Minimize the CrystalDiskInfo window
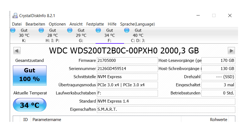The image size is (241, 127). pyautogui.click(x=198, y=15)
